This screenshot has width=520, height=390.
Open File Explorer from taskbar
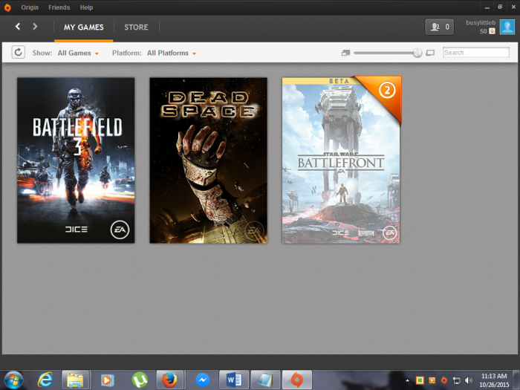point(75,380)
